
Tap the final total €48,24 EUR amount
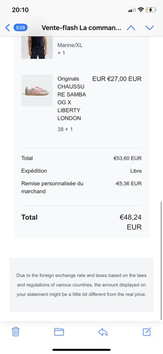pyautogui.click(x=130, y=222)
